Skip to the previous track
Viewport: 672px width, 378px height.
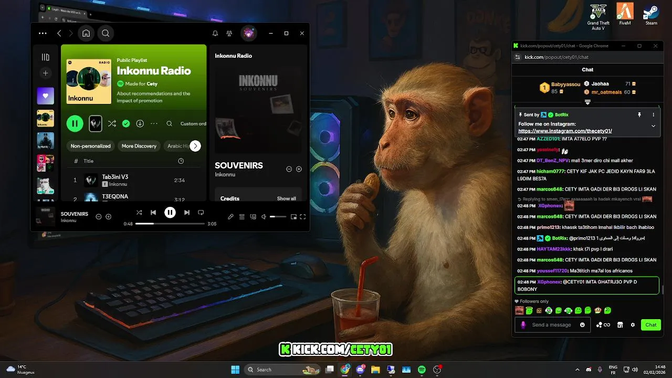pos(153,213)
